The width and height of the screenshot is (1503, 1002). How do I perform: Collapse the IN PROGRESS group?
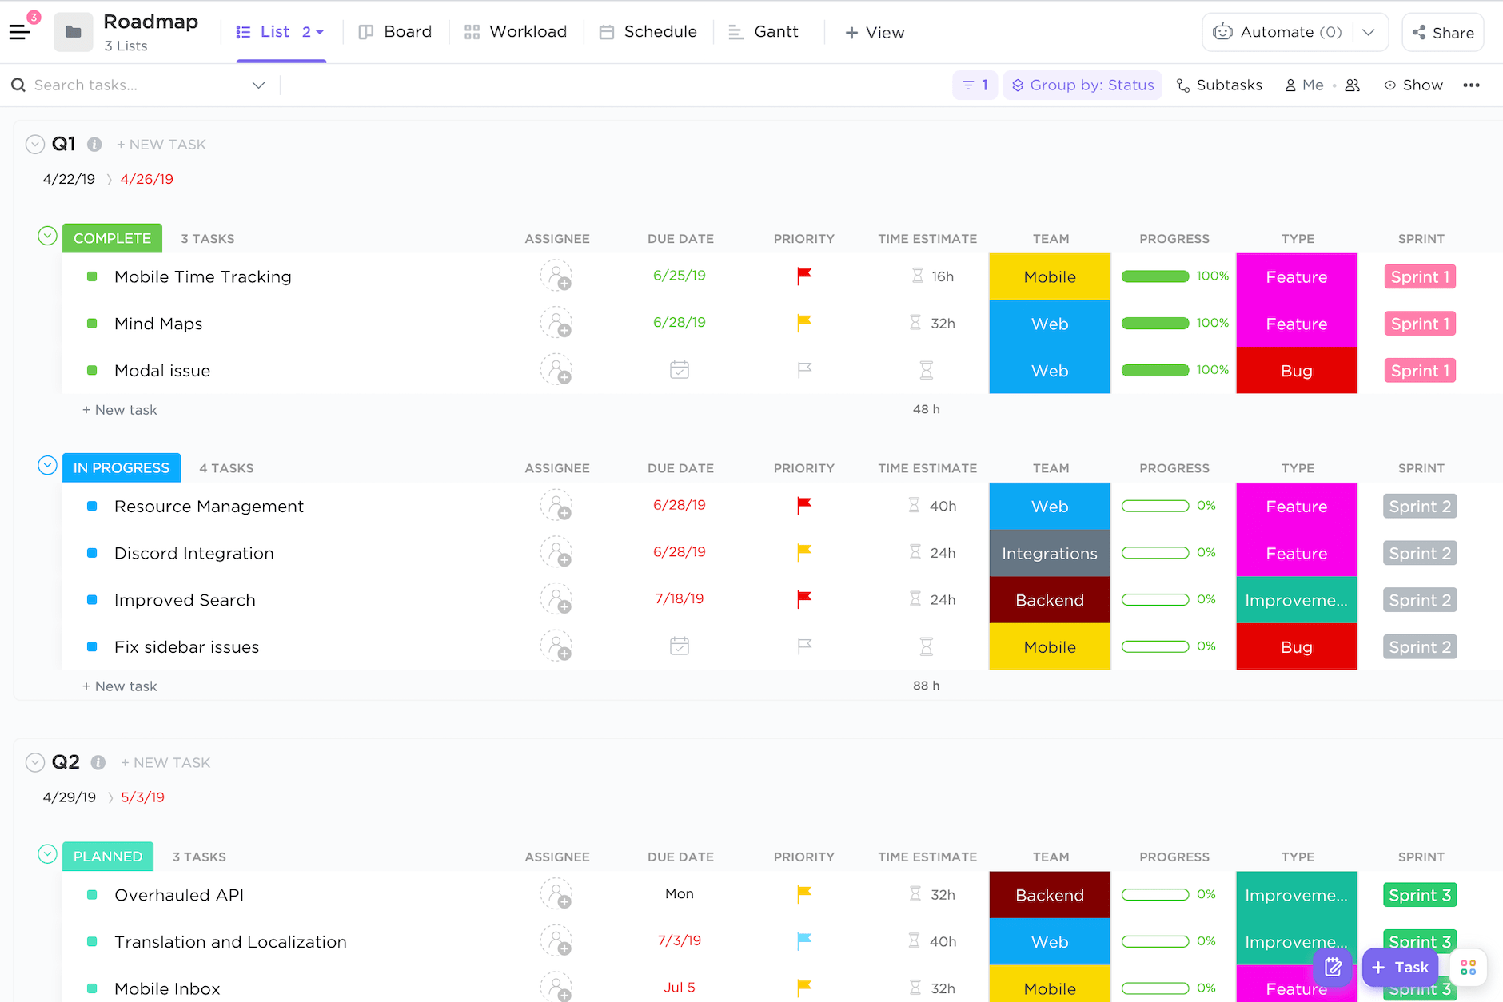pyautogui.click(x=47, y=465)
